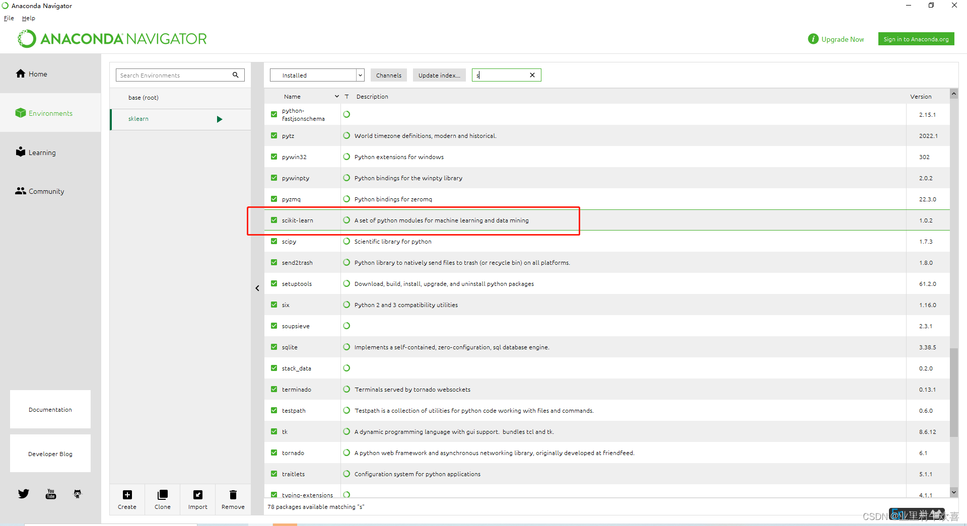Image resolution: width=967 pixels, height=526 pixels.
Task: Click the Channels button
Action: [x=389, y=75]
